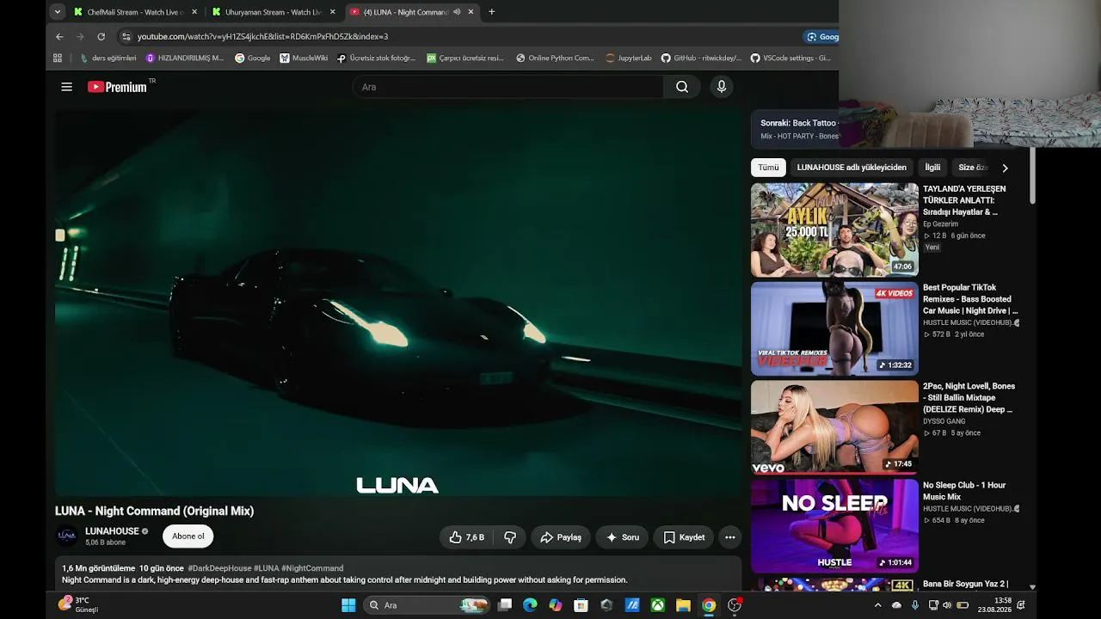Click the #DarkDeepHouse hashtag
1101x619 pixels.
tap(219, 568)
